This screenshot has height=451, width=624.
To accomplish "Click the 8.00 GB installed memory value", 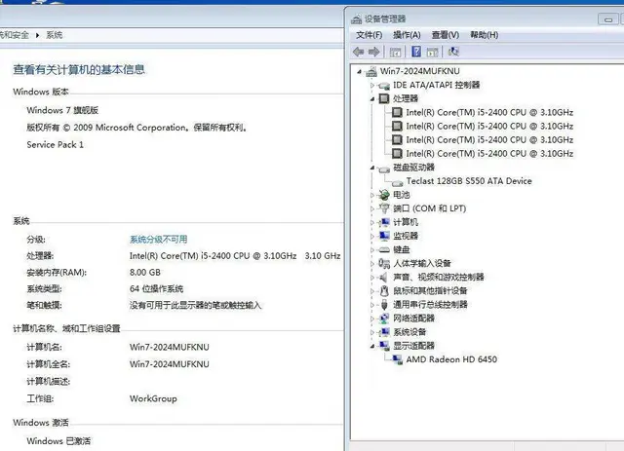I will click(145, 272).
